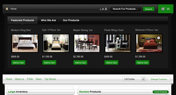Click the Home house icon
This screenshot has height=95, width=176.
click(7, 9)
